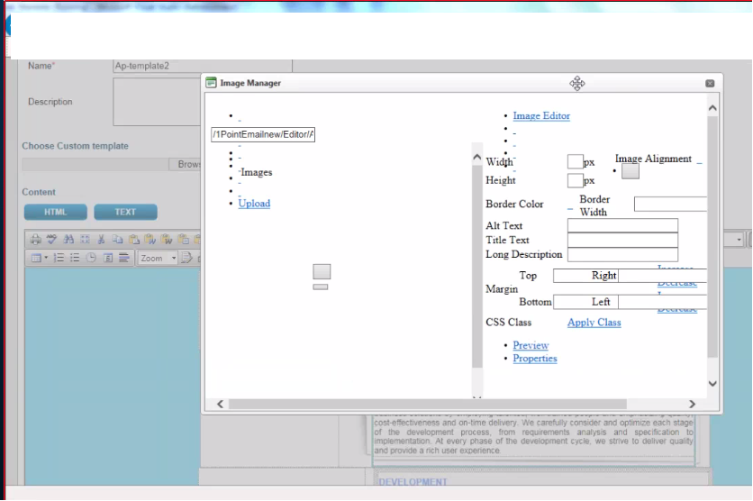Click the properties pane scroll-up arrow
Screen dimensions: 753x501
[x=476, y=157]
